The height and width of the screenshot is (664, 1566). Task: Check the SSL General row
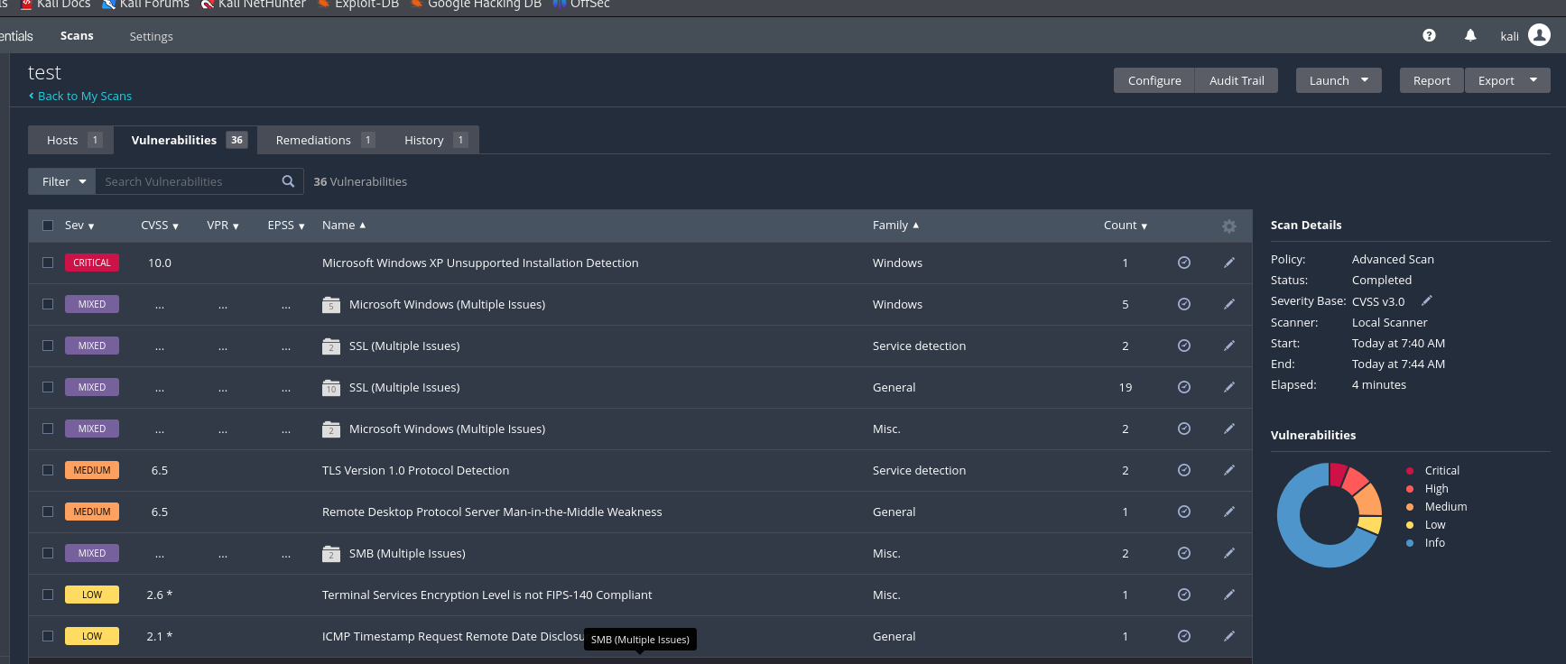point(48,387)
